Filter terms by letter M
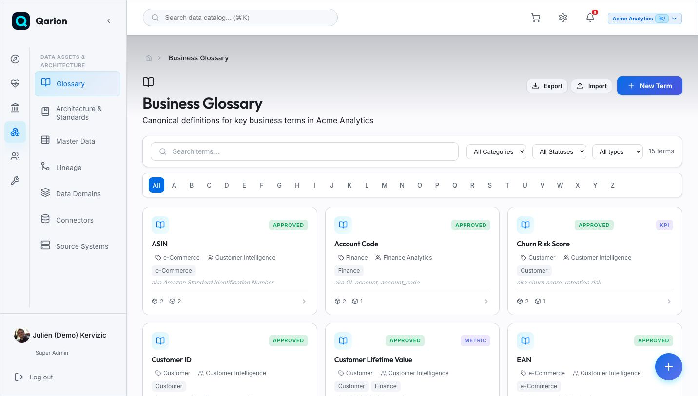698x396 pixels. (x=385, y=185)
